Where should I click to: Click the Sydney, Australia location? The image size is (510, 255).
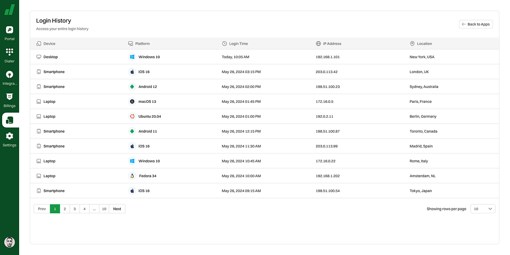click(x=424, y=87)
